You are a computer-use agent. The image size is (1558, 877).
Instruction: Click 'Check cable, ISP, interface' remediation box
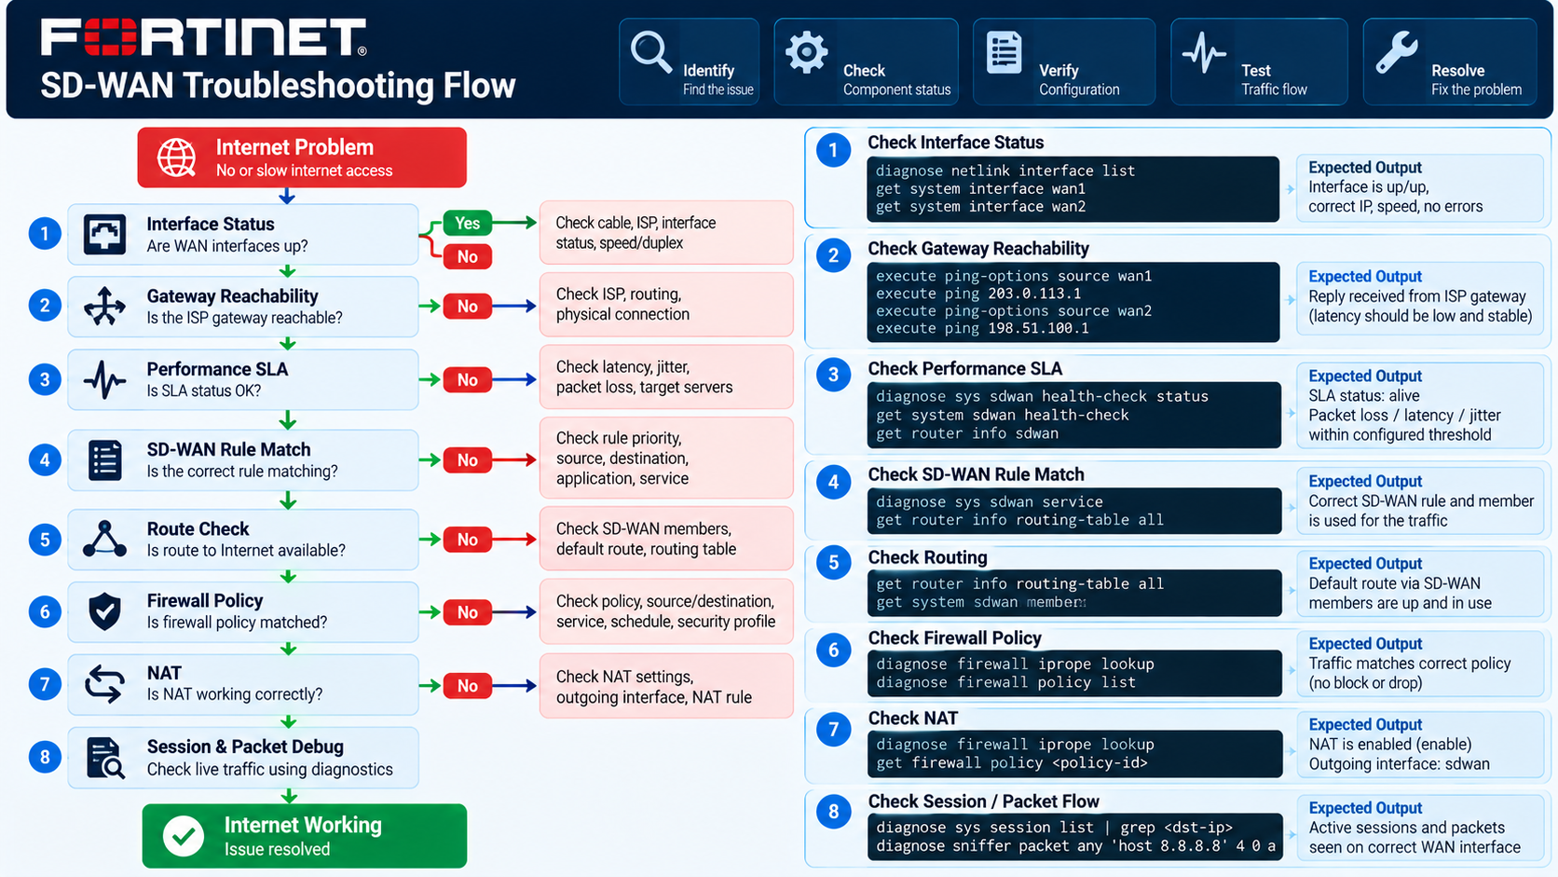(666, 232)
